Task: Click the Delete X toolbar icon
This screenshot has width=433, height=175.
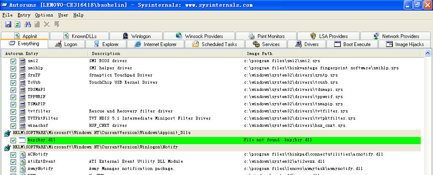Action: (x=47, y=24)
